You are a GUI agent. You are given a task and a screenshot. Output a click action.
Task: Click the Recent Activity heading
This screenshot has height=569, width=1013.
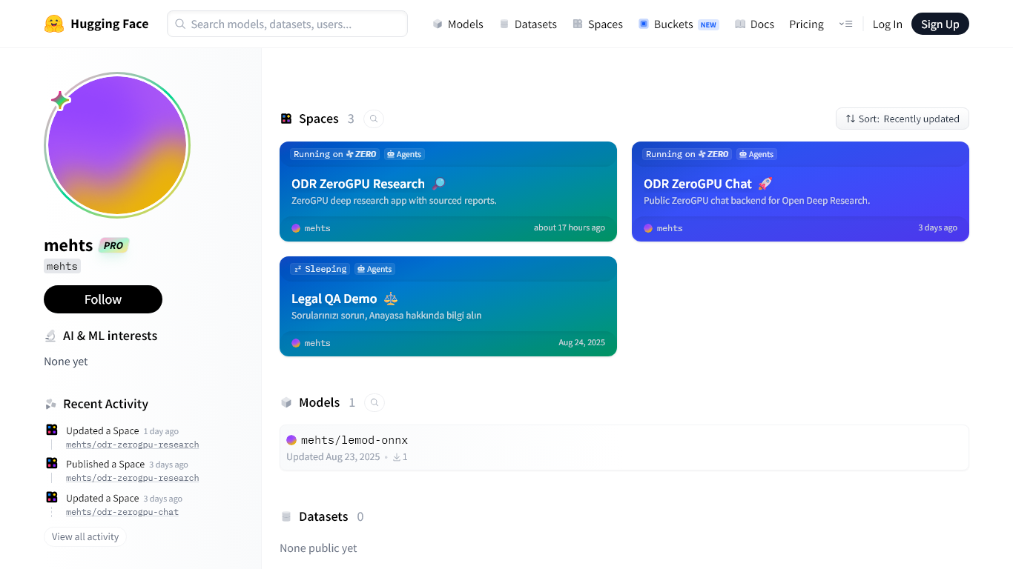[x=105, y=404]
